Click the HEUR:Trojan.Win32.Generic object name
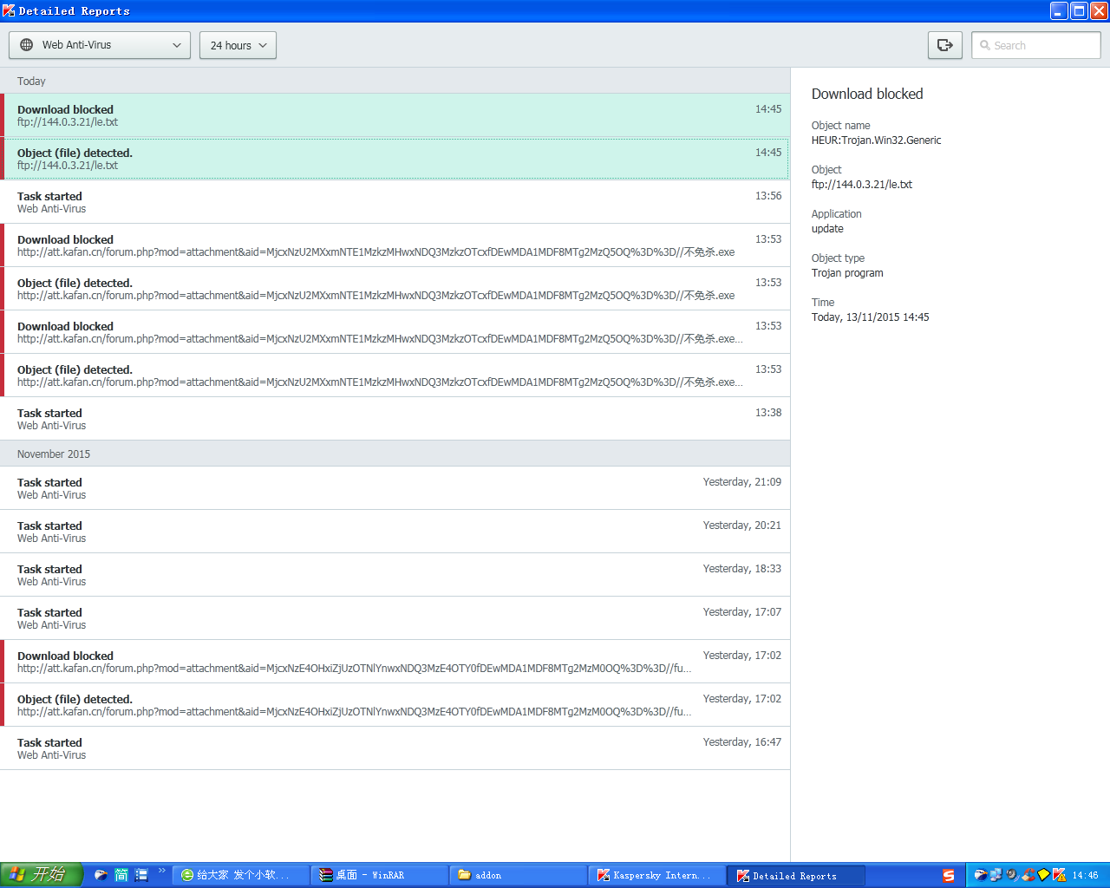 [876, 140]
